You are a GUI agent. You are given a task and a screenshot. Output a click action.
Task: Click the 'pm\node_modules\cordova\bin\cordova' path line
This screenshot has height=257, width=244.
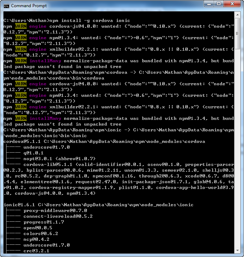(x=54, y=78)
